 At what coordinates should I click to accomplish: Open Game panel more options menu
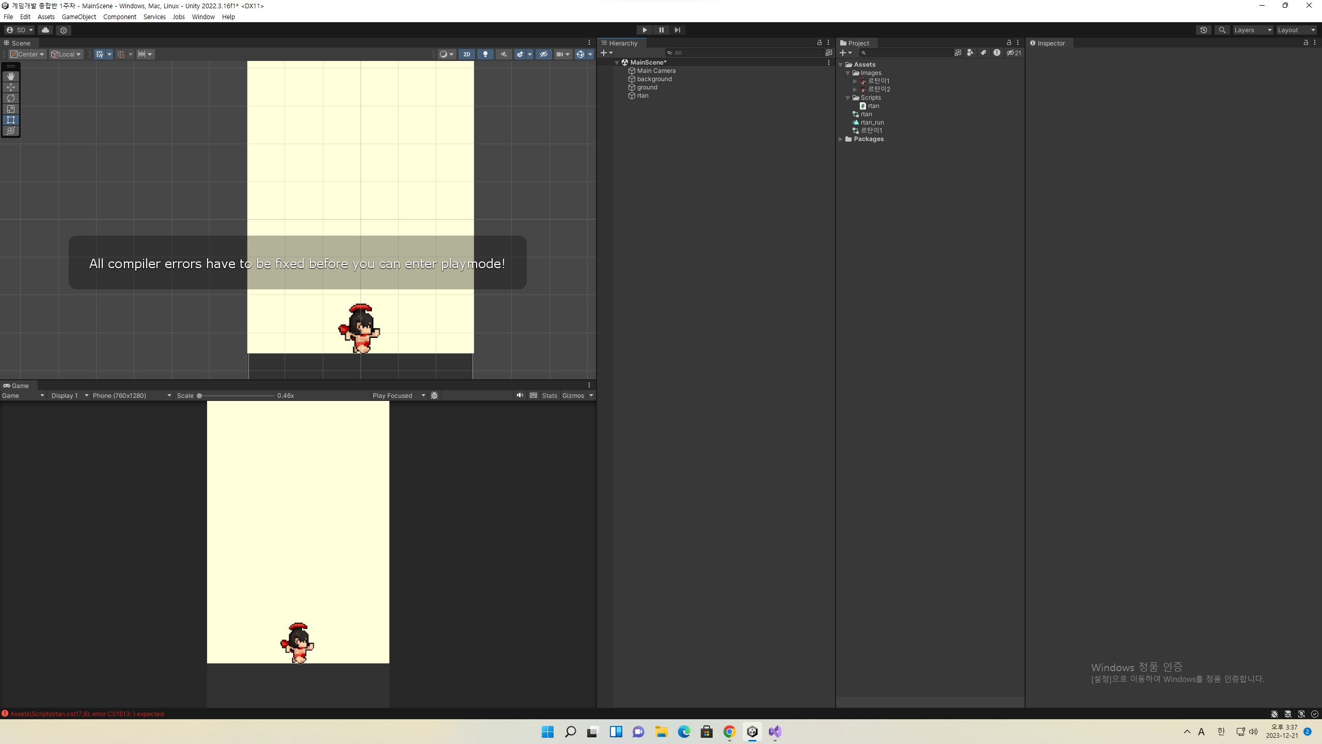click(589, 385)
